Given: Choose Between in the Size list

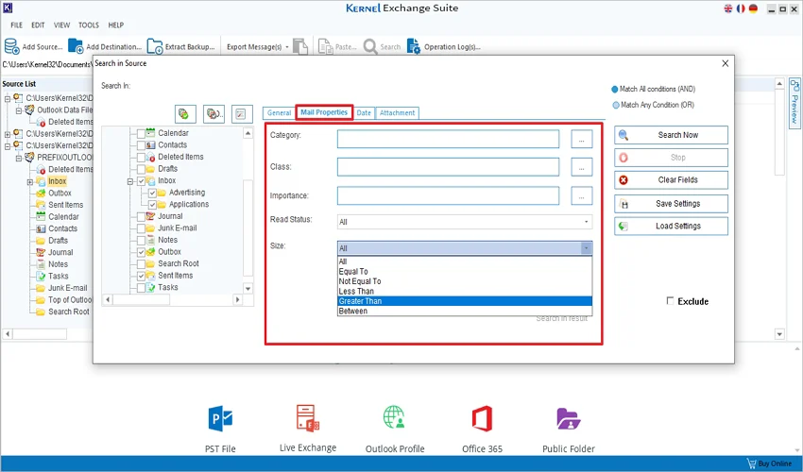Looking at the screenshot, I should [465, 311].
